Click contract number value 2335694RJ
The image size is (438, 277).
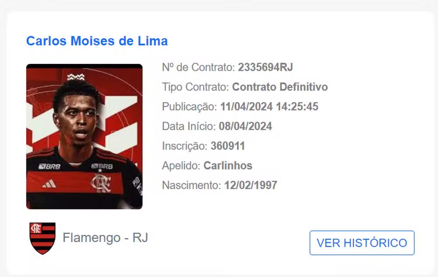pos(265,67)
